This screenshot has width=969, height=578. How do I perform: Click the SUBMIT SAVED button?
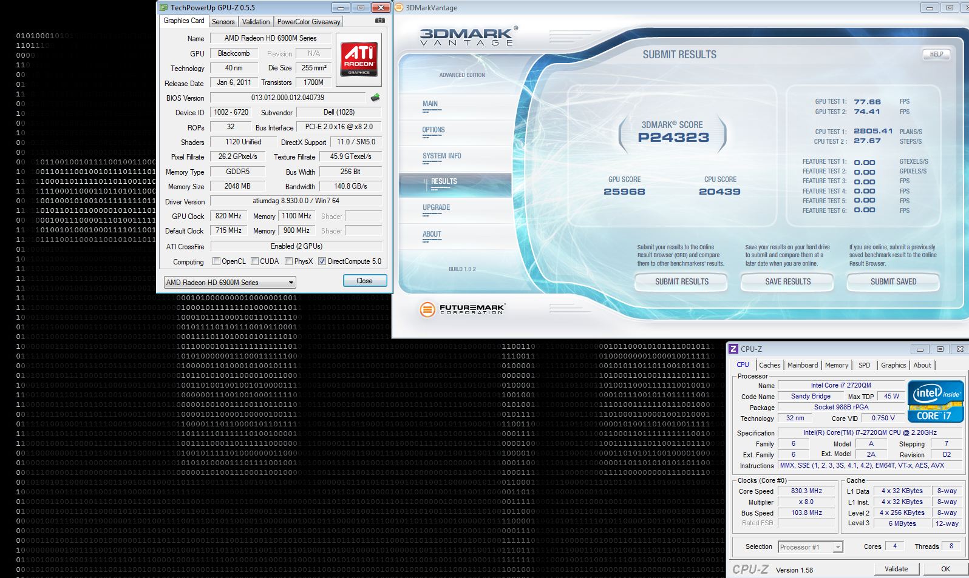[x=893, y=282]
